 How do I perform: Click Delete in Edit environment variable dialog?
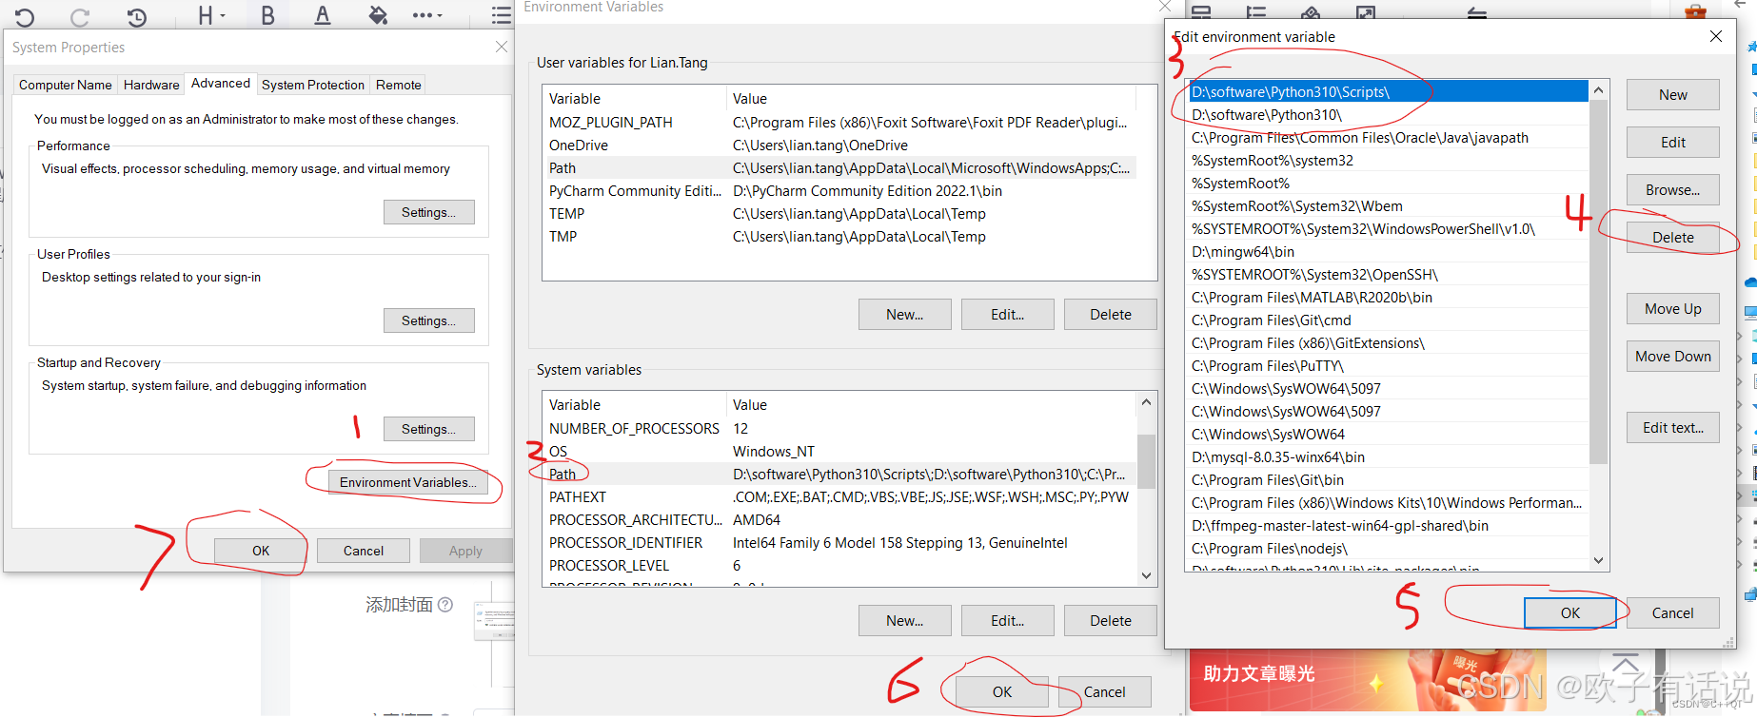[x=1673, y=238]
